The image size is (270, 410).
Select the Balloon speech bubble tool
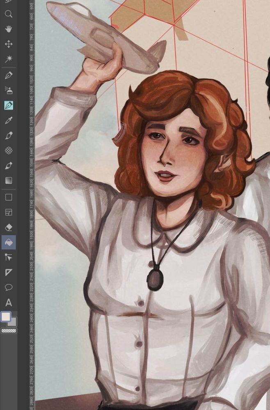pyautogui.click(x=9, y=287)
